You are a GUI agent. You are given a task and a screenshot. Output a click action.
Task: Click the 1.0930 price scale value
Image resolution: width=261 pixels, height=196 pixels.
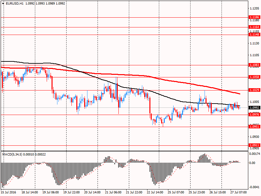pyautogui.click(x=254, y=137)
